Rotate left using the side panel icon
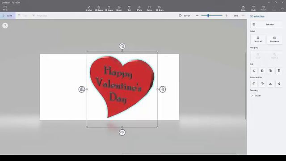 coord(254,84)
